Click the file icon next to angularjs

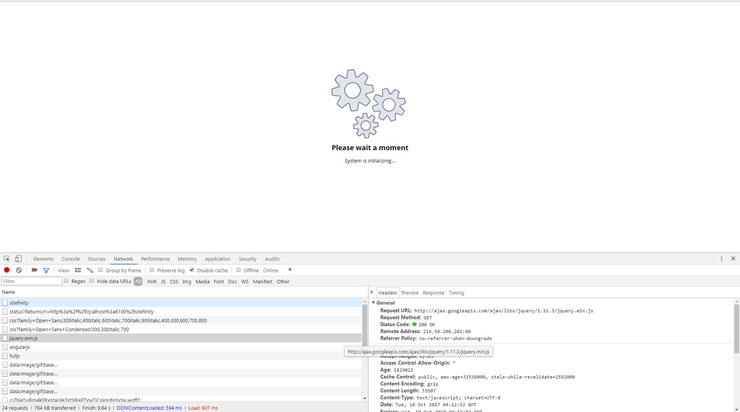pyautogui.click(x=5, y=347)
